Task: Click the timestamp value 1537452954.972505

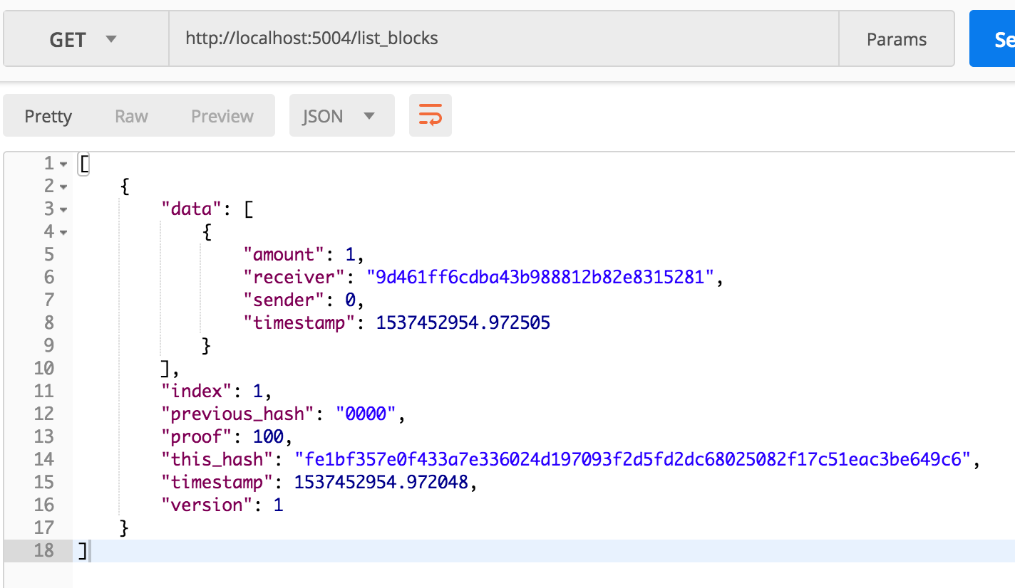Action: 463,322
